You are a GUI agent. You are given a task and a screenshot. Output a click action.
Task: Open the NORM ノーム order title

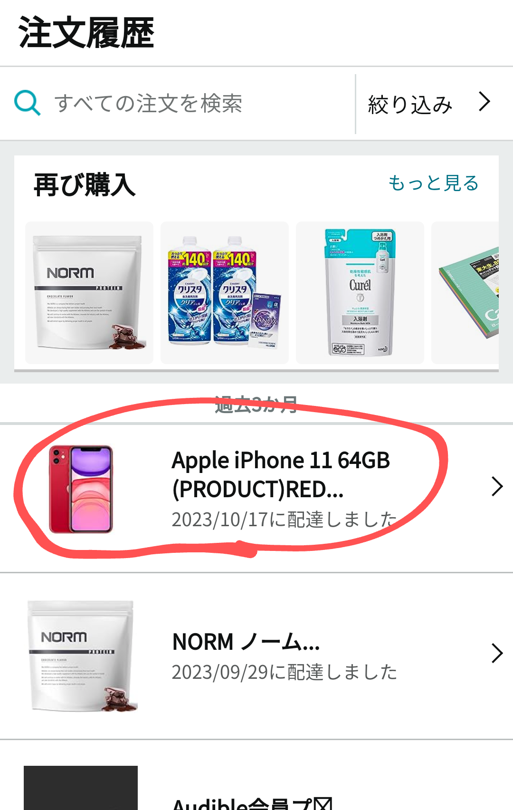pos(246,642)
